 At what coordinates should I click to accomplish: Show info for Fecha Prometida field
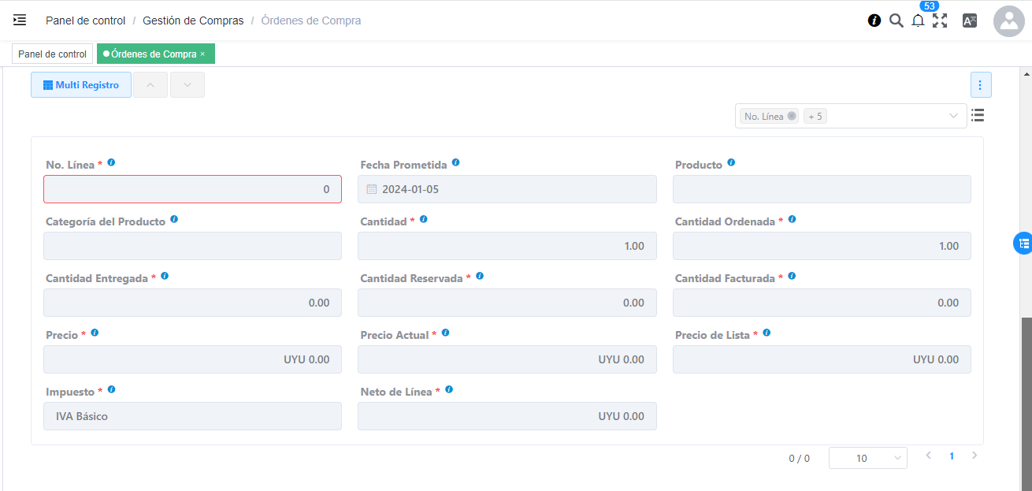456,163
